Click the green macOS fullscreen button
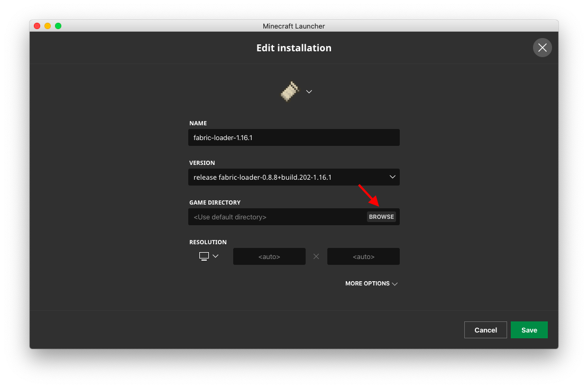The image size is (588, 388). coord(58,26)
